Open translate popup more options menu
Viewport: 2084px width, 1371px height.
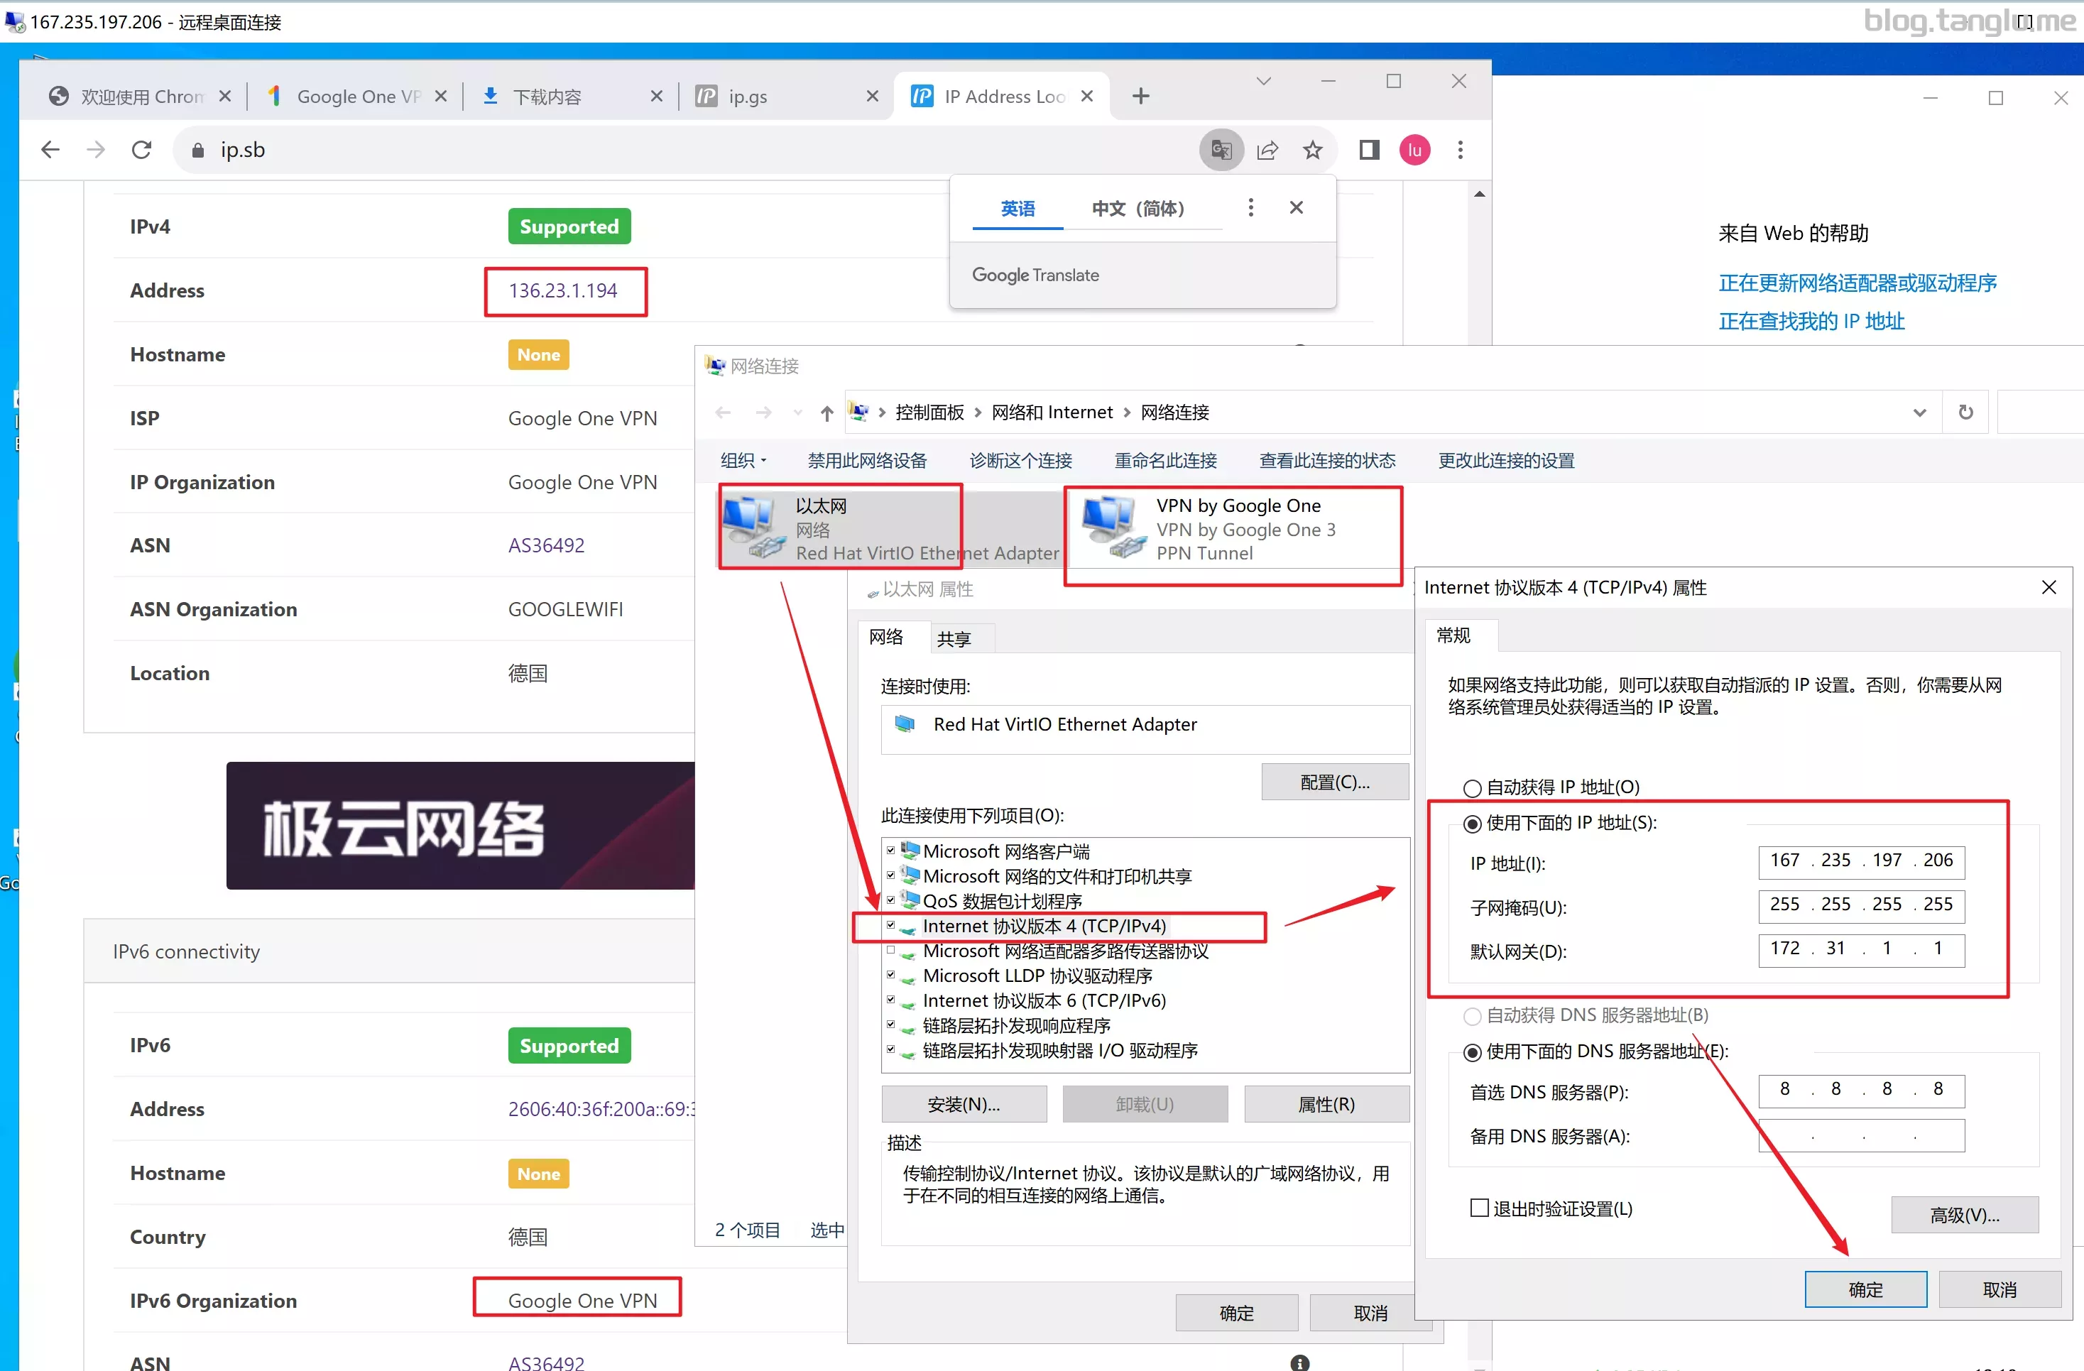click(x=1250, y=207)
